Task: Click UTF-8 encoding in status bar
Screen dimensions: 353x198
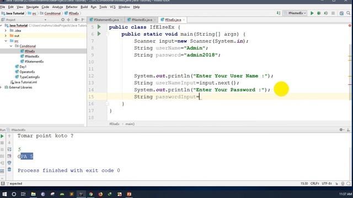Action: (327, 183)
